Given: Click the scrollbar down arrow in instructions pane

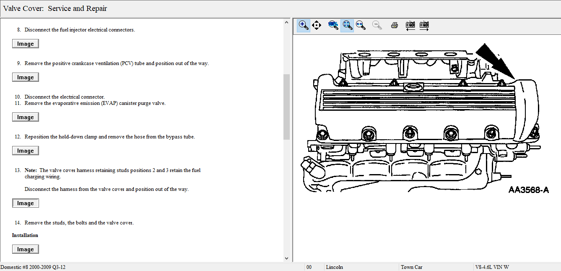Looking at the screenshot, I should pyautogui.click(x=287, y=258).
